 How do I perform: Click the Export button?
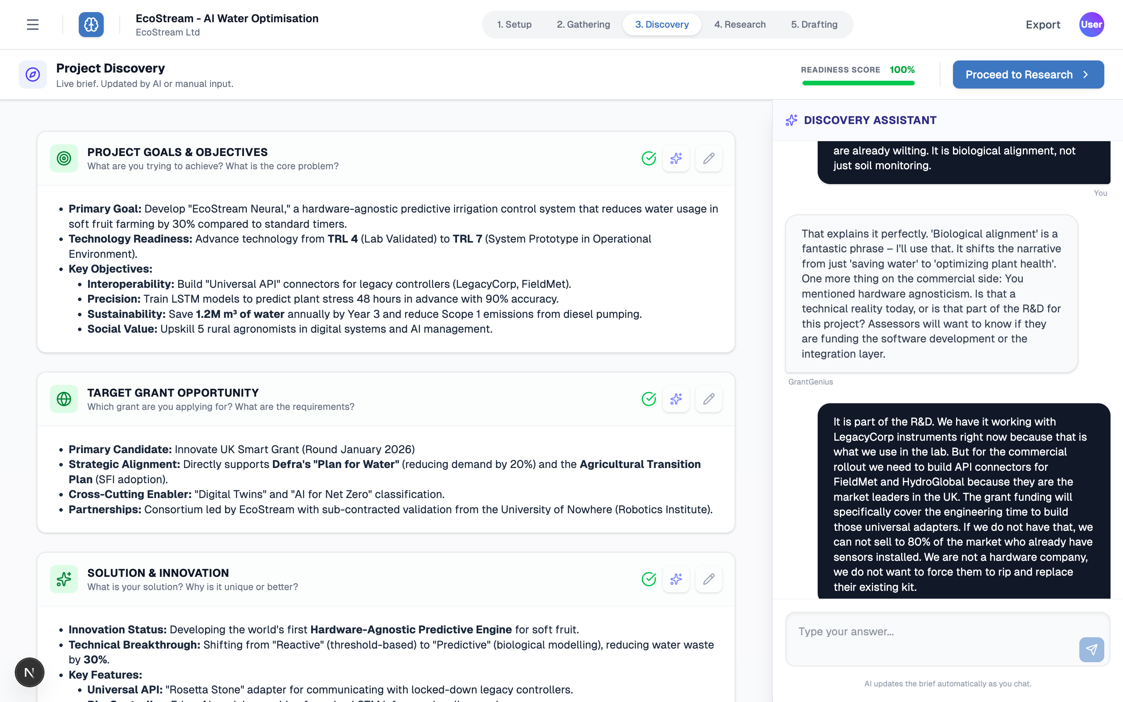click(1043, 25)
